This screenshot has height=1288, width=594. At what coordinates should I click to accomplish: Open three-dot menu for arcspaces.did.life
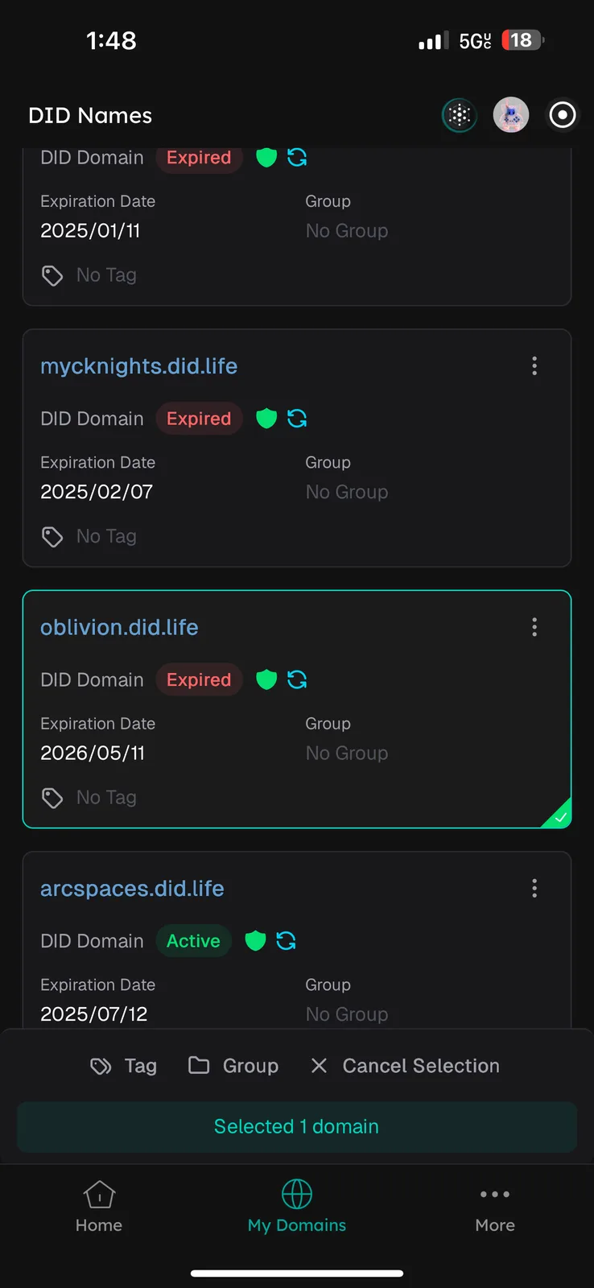534,888
